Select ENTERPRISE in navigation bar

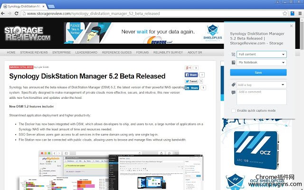[x=61, y=52]
